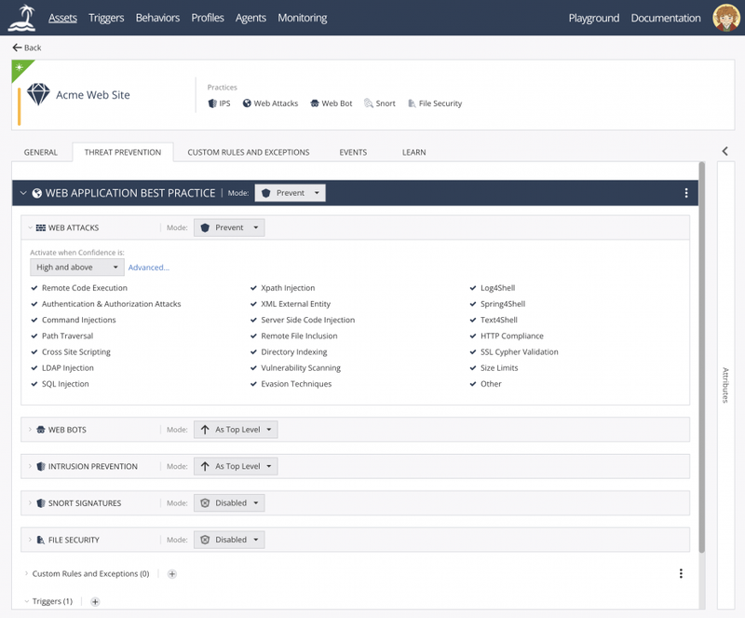Image resolution: width=745 pixels, height=618 pixels.
Task: Click the palm tree island logo
Action: (x=22, y=18)
